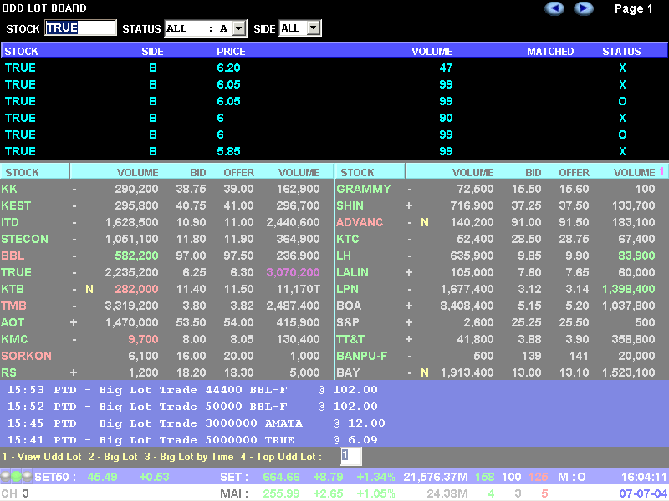Click the market value 21,576.37M
Screen dimensions: 669x501
[x=436, y=477]
